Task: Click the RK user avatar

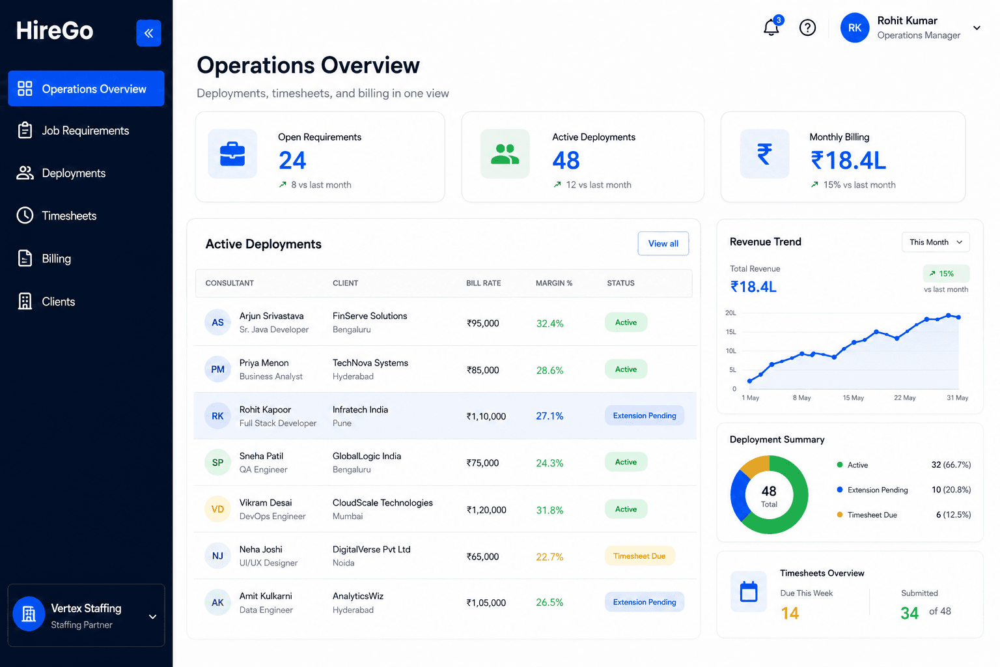Action: [x=855, y=28]
